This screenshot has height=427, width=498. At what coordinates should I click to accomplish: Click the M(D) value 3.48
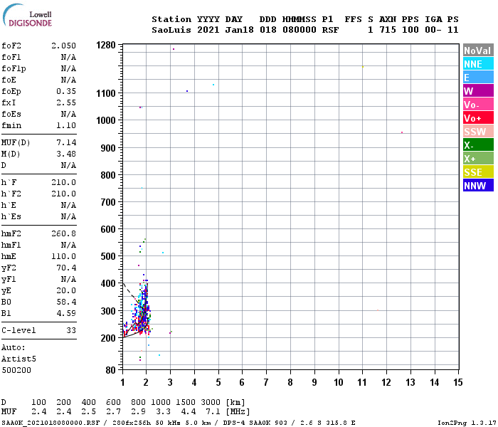66,154
